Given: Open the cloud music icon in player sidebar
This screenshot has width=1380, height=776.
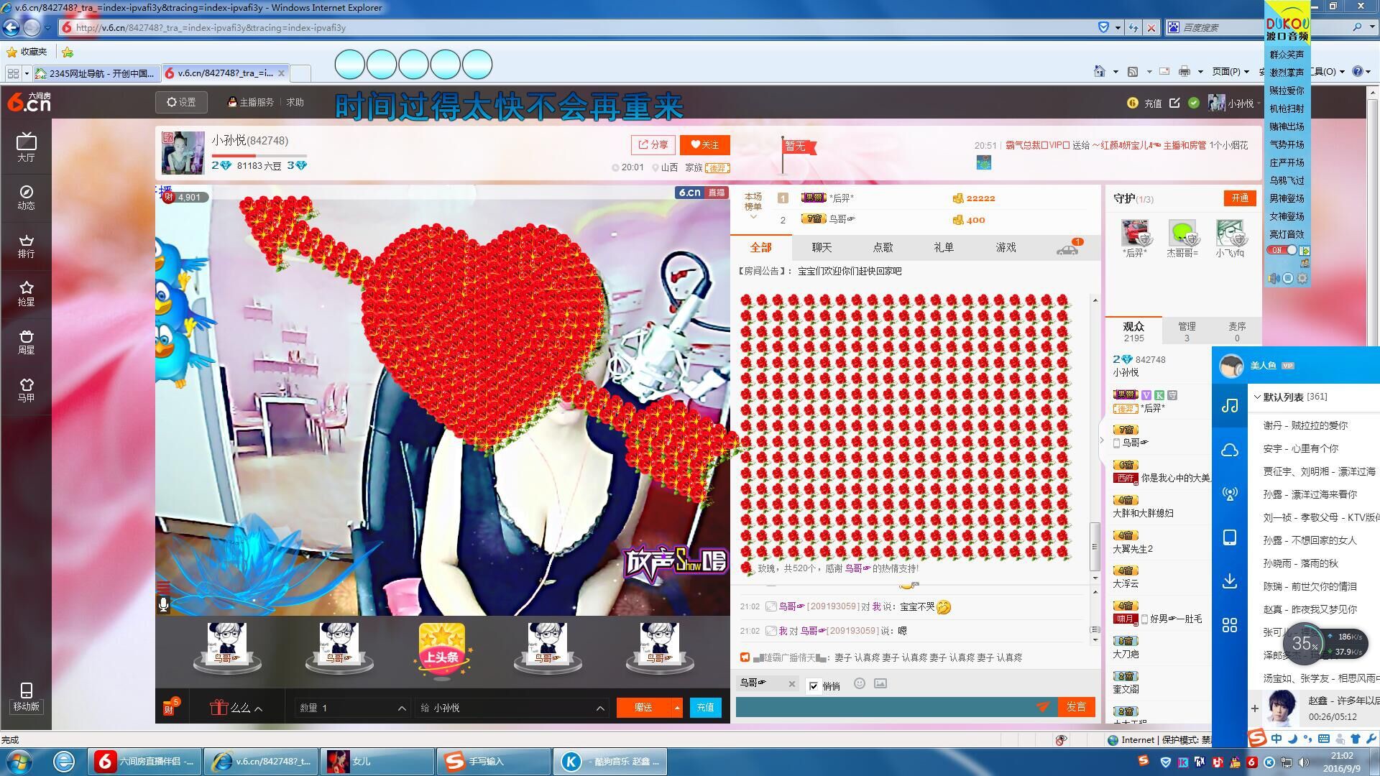Looking at the screenshot, I should point(1230,451).
